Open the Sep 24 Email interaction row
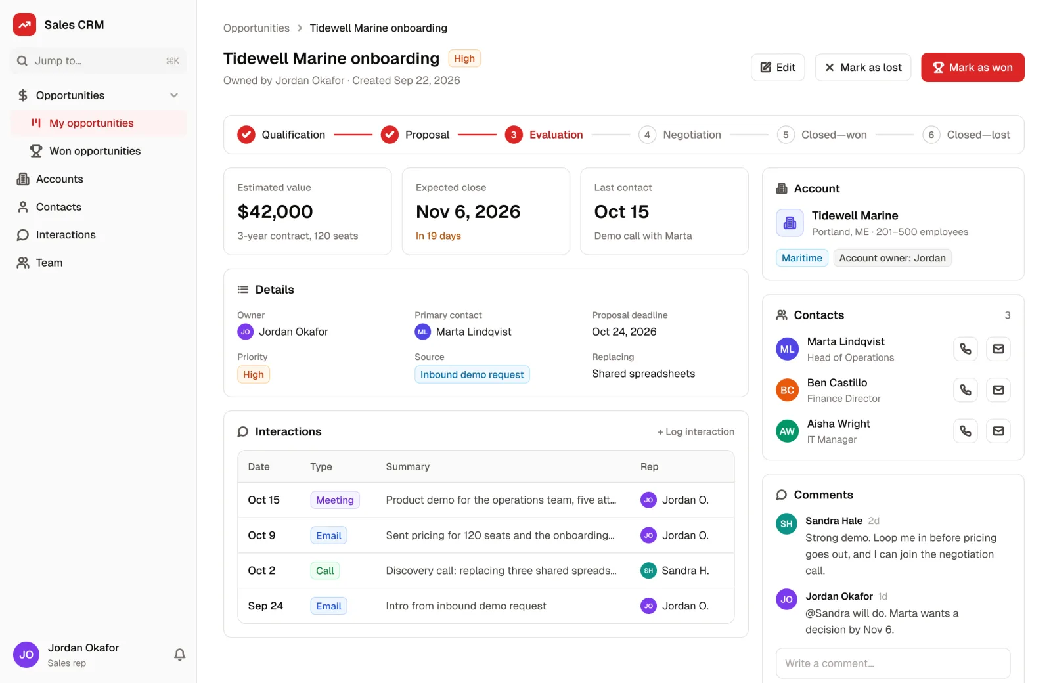 (486, 606)
